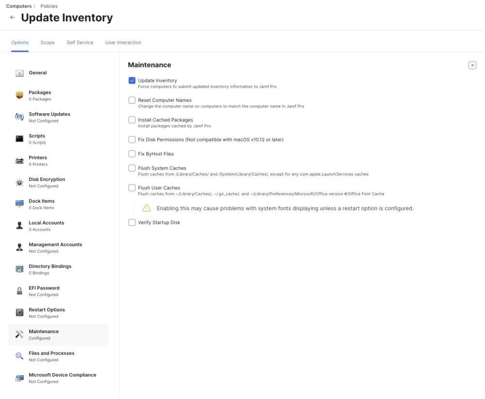Open the Printers icon in sidebar
The width and height of the screenshot is (485, 399).
[19, 161]
